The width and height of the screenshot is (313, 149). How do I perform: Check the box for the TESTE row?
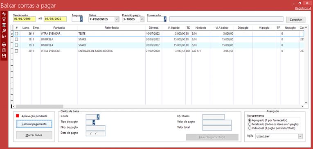[x=16, y=33]
